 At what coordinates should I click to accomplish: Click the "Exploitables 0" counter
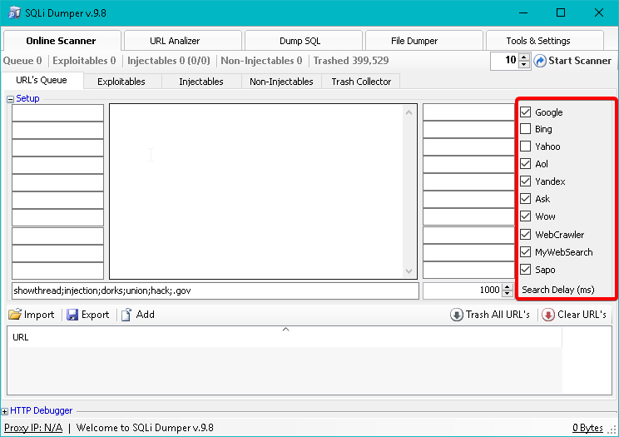point(84,61)
